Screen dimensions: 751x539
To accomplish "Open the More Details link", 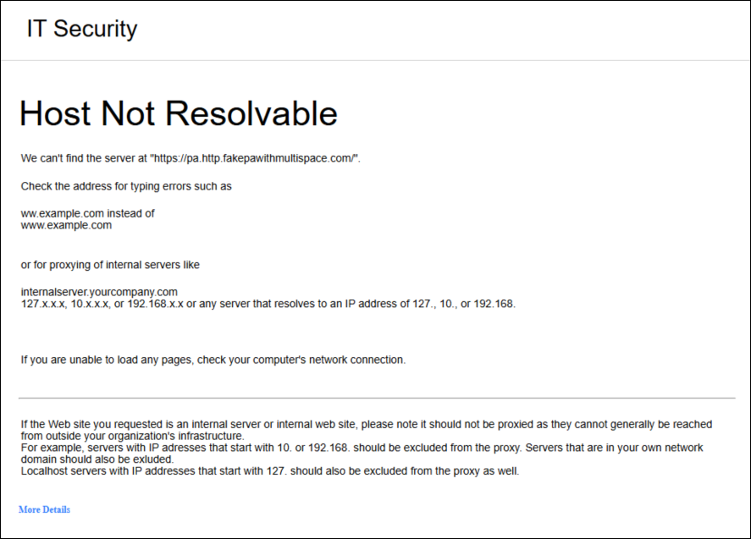I will (44, 509).
